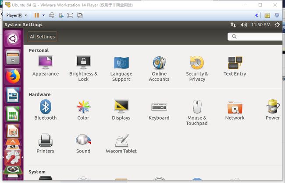Open Bluetooth settings
The image size is (285, 183).
pos(46,110)
